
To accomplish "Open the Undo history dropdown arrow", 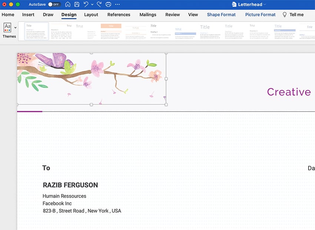I will (x=92, y=4).
